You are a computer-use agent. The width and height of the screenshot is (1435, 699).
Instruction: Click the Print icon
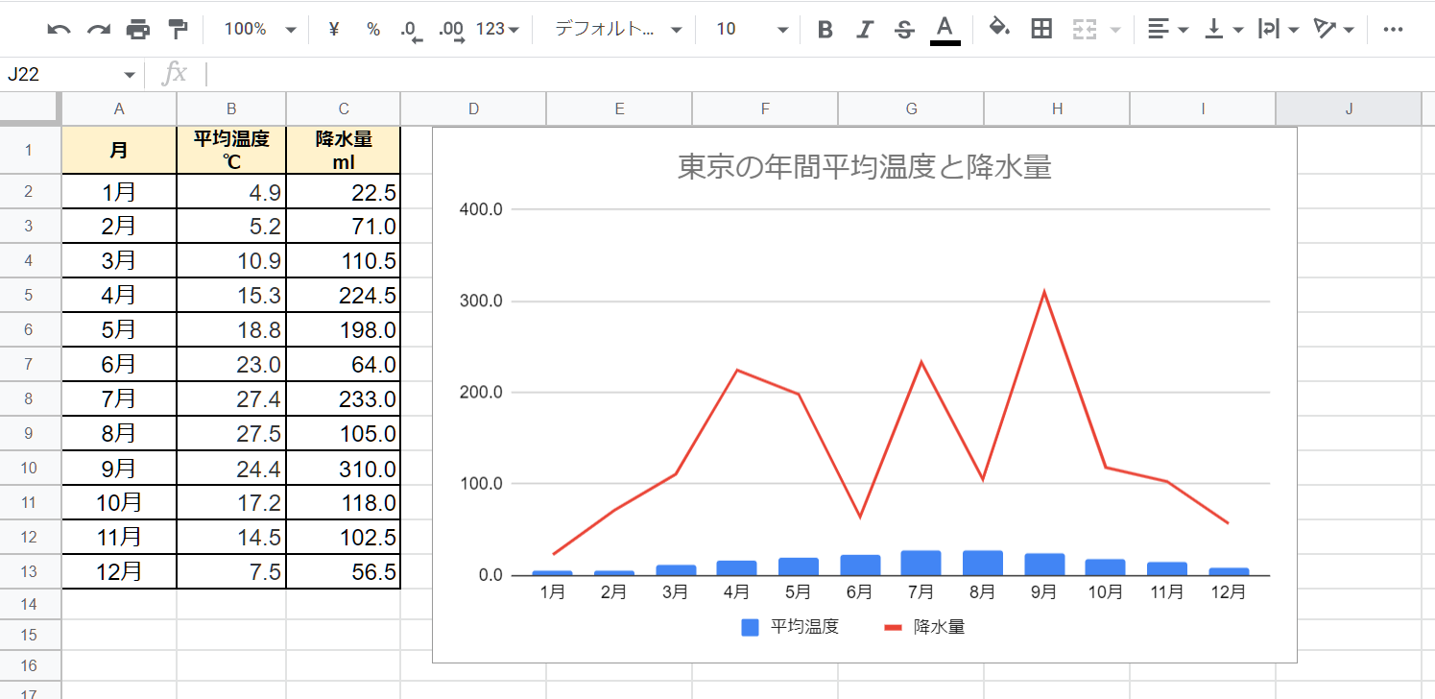pyautogui.click(x=138, y=30)
